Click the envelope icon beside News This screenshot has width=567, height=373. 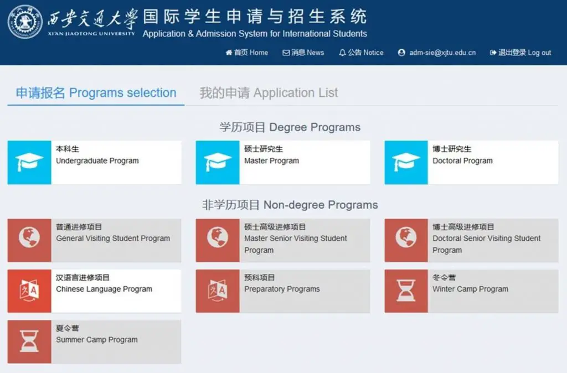(286, 53)
